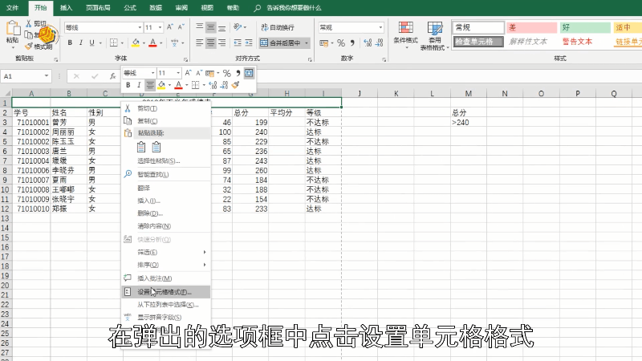The image size is (642, 361).
Task: Click the format painter brush in the mini toolbar
Action: 236,85
